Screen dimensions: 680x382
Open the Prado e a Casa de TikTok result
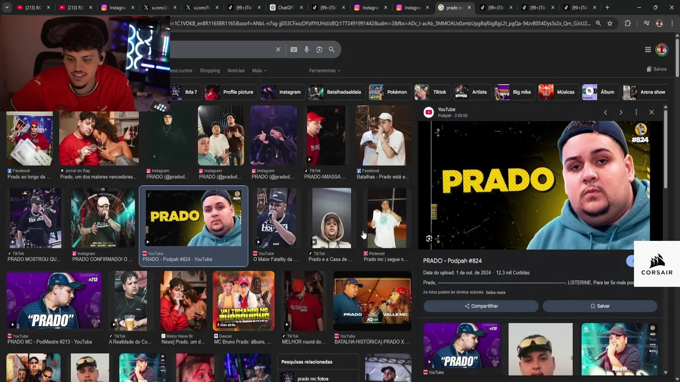point(331,225)
